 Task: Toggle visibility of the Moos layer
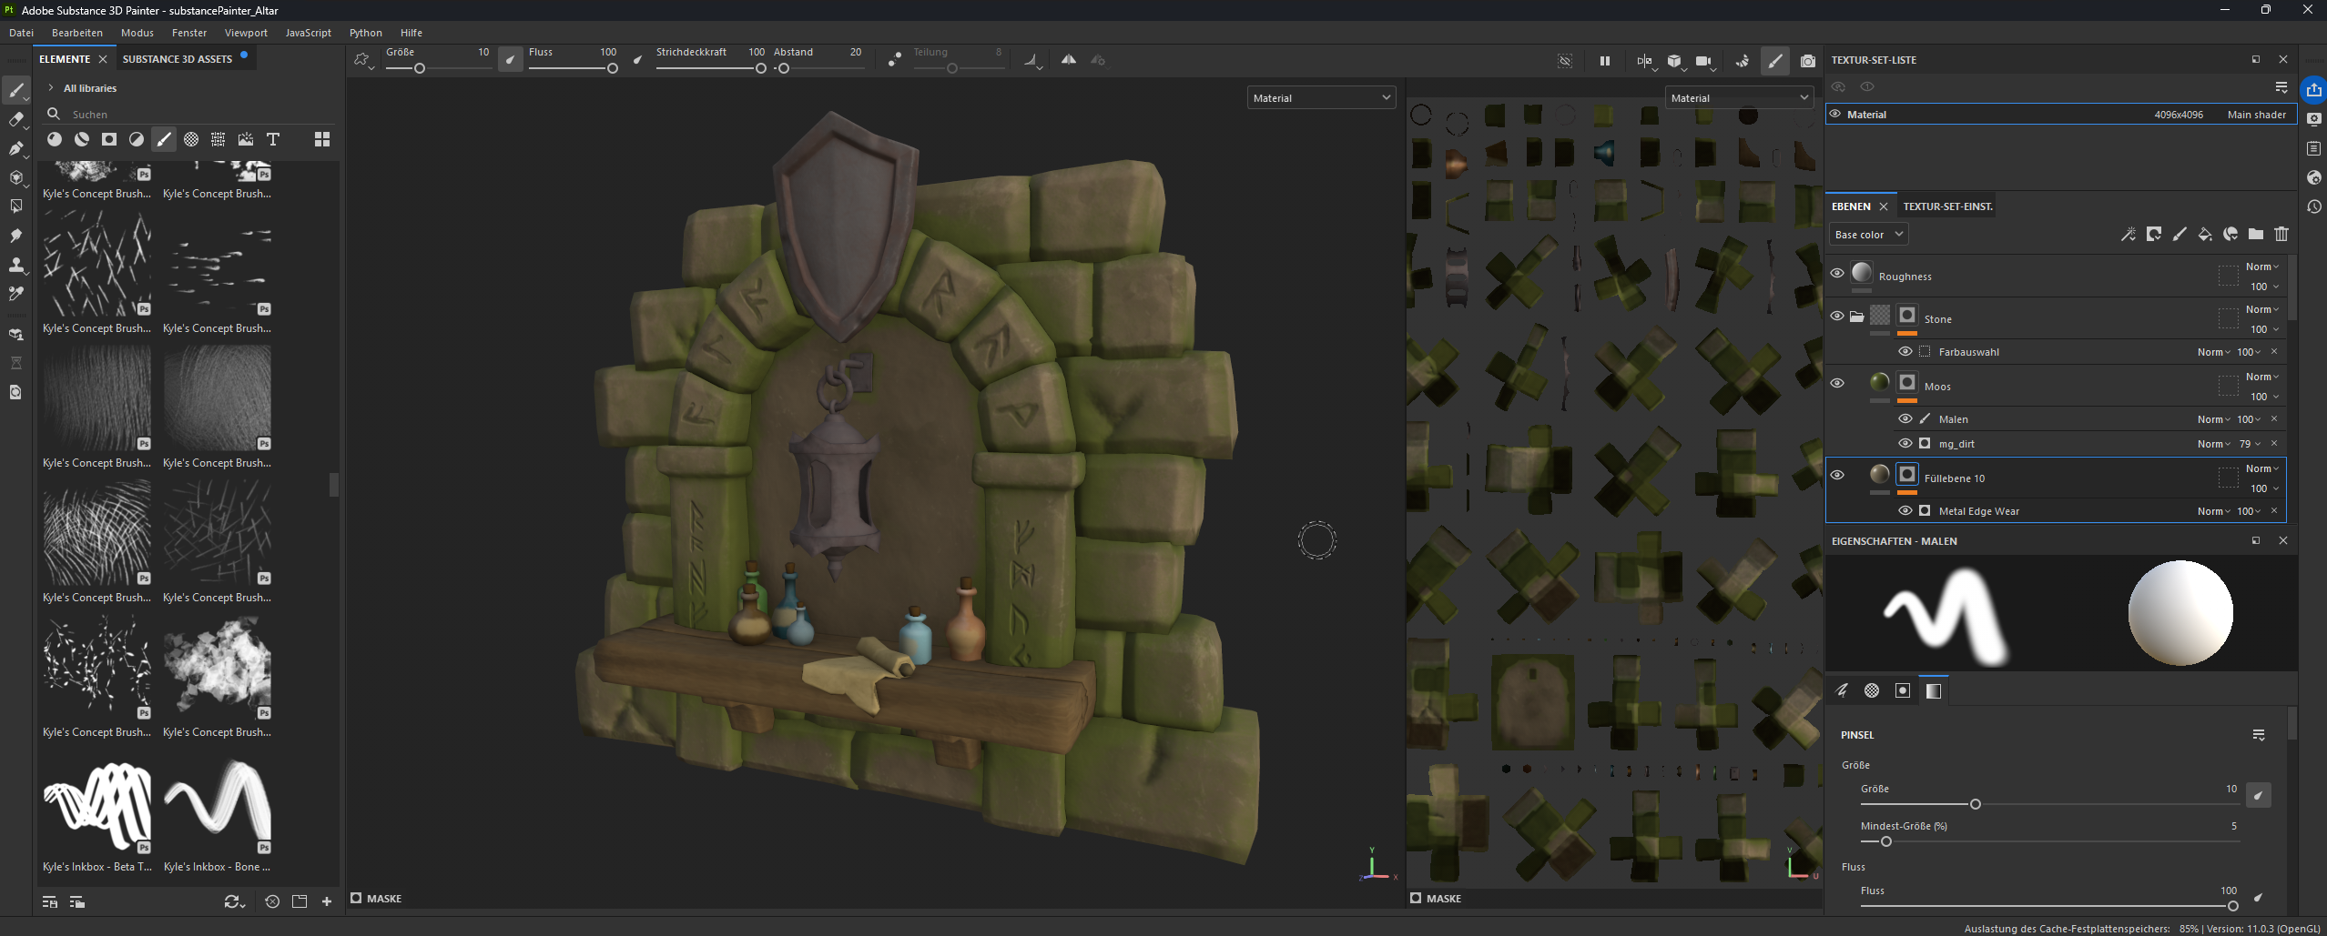[x=1837, y=383]
